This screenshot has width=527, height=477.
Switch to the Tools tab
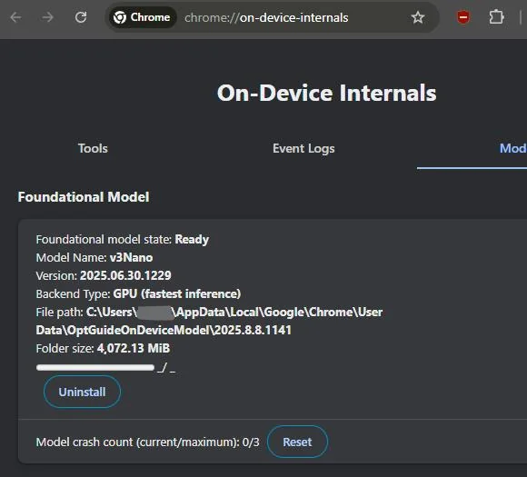pos(93,148)
